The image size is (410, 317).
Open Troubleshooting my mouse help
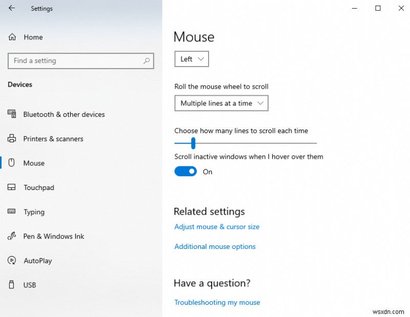[x=217, y=302]
